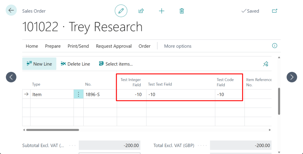Click Select items... action
Viewport: 303px width, 154px height.
[x=116, y=64]
